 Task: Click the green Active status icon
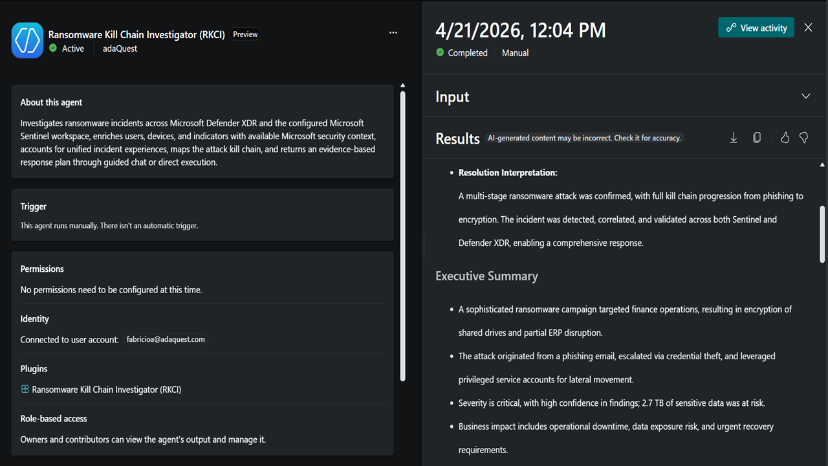pyautogui.click(x=53, y=48)
